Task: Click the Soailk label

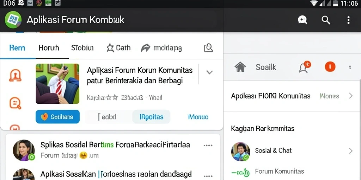Action: 266,67
